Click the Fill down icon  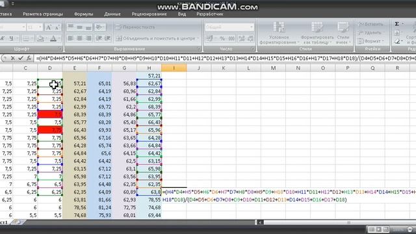(x=397, y=33)
